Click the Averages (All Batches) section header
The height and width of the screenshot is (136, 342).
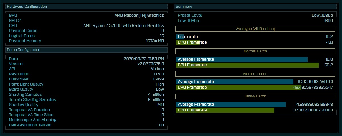click(255, 29)
